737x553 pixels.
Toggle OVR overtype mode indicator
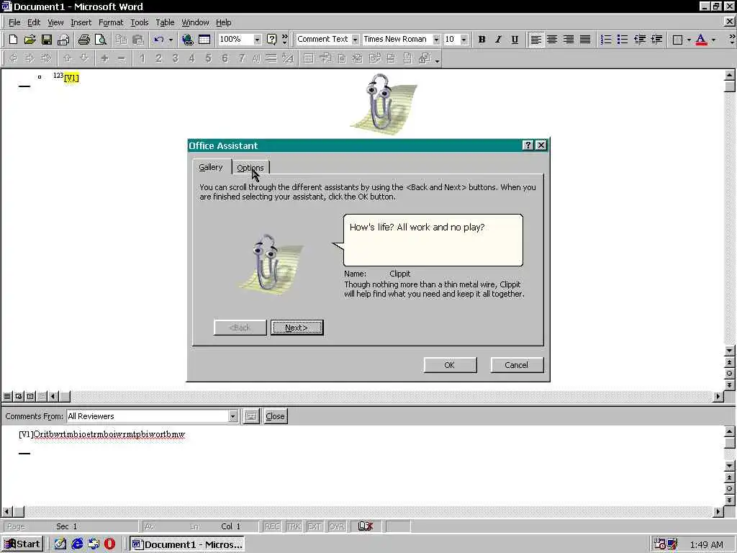click(x=337, y=526)
